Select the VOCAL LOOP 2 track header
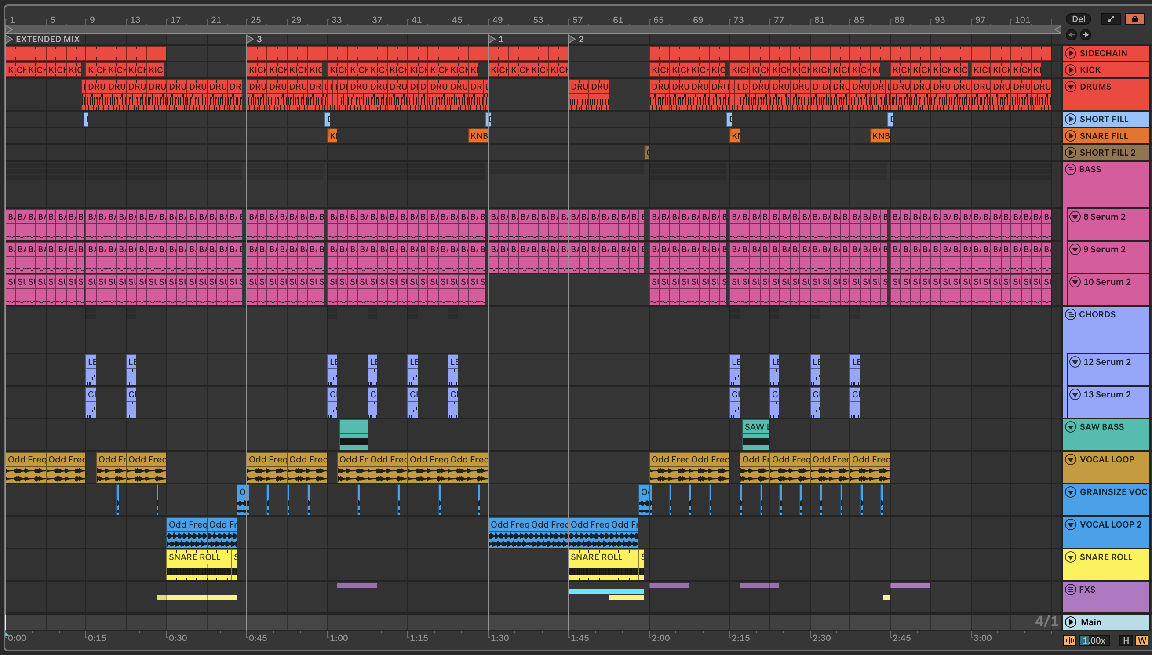 1110,524
